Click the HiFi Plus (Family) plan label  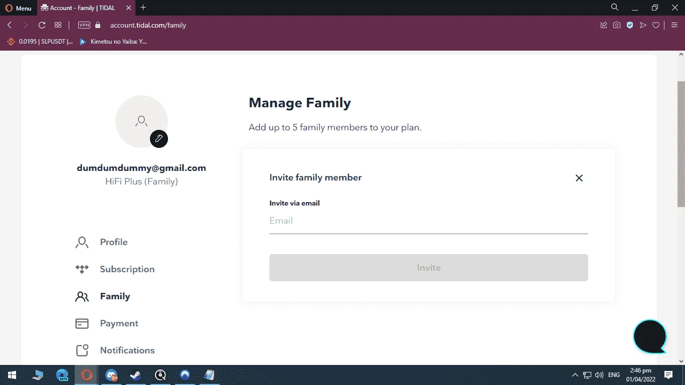click(141, 181)
